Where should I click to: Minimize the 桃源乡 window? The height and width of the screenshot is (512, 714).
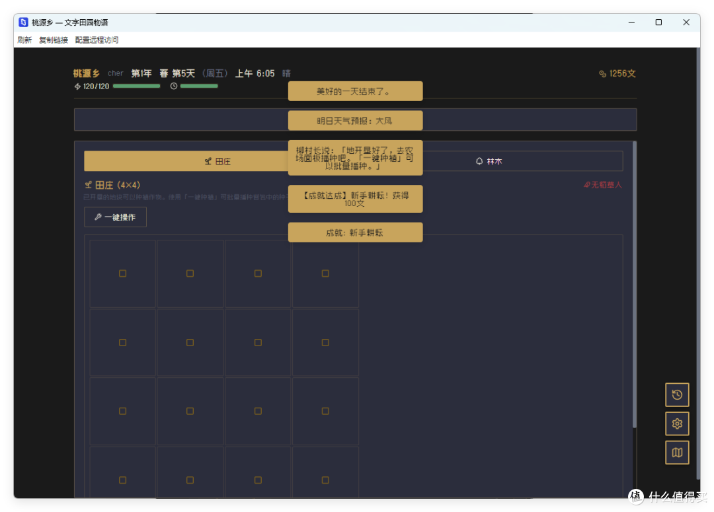pos(631,22)
